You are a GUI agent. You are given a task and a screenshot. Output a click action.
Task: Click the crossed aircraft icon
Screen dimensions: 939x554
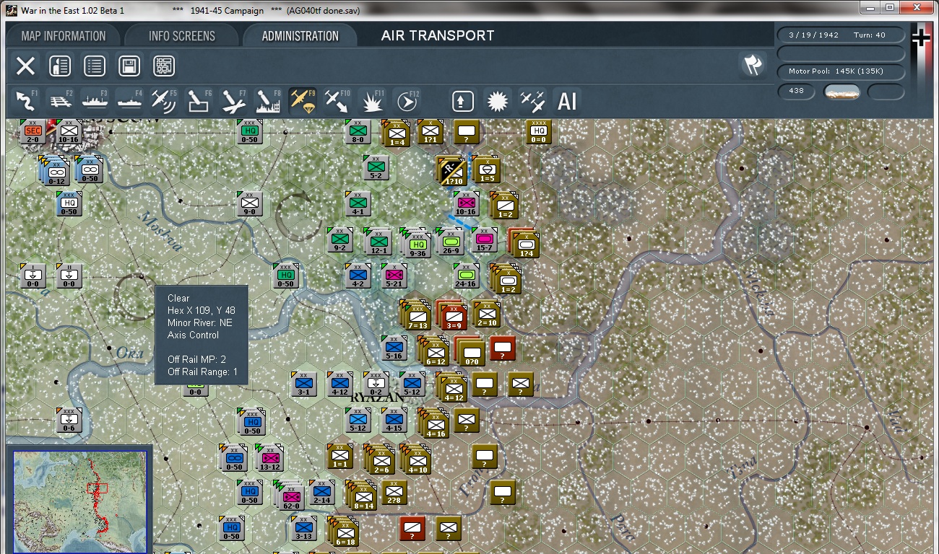(x=532, y=101)
